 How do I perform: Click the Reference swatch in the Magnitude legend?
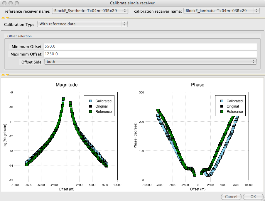[91, 111]
